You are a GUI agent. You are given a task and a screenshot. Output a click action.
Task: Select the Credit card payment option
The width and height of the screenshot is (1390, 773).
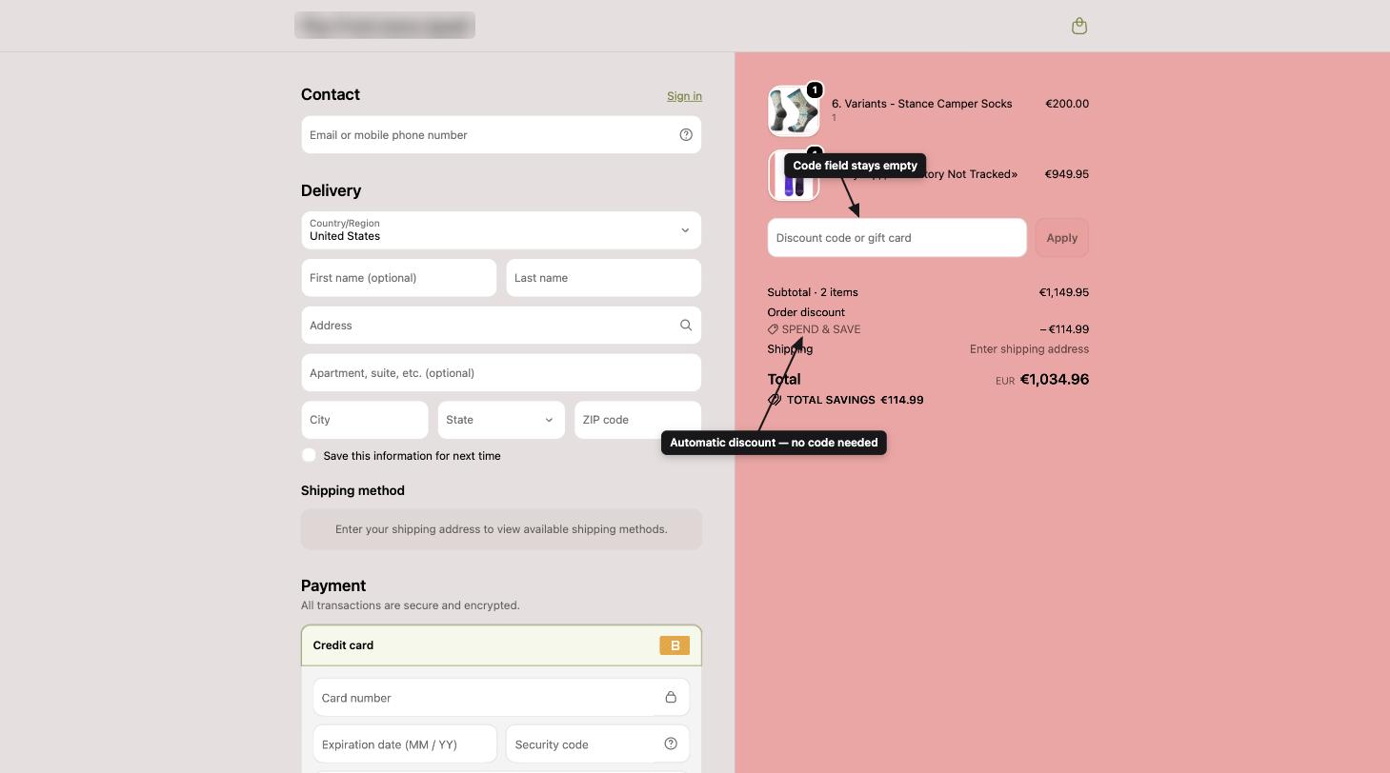[x=501, y=645]
